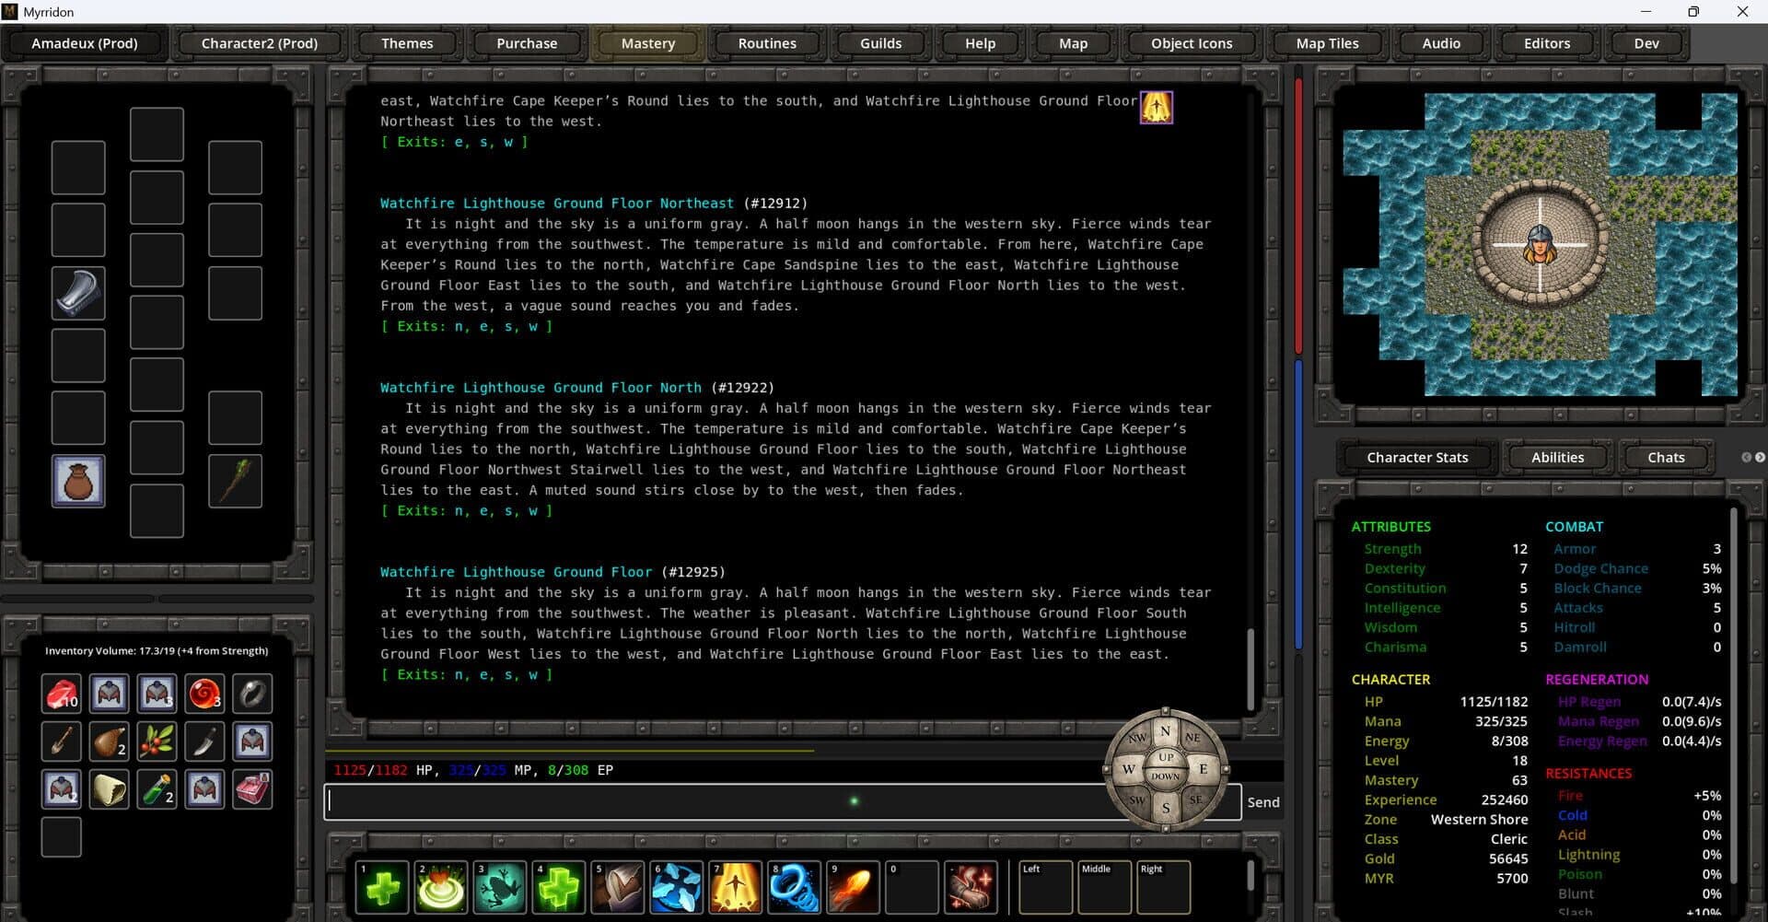This screenshot has width=1768, height=922.
Task: Switch to the Abilities tab
Action: 1558,457
